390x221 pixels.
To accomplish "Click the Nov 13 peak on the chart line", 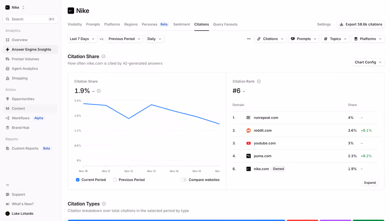I will pos(152,105).
